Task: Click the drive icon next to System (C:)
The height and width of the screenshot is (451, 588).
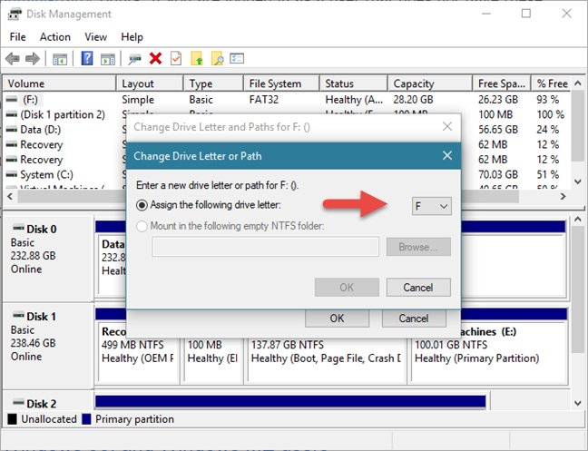Action: [12, 174]
